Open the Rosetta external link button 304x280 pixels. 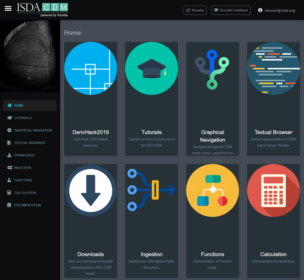195,10
